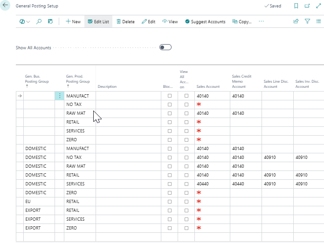This screenshot has height=243, width=324.
Task: Check Blocked box for EXPORT SERVICES row
Action: 170,219
